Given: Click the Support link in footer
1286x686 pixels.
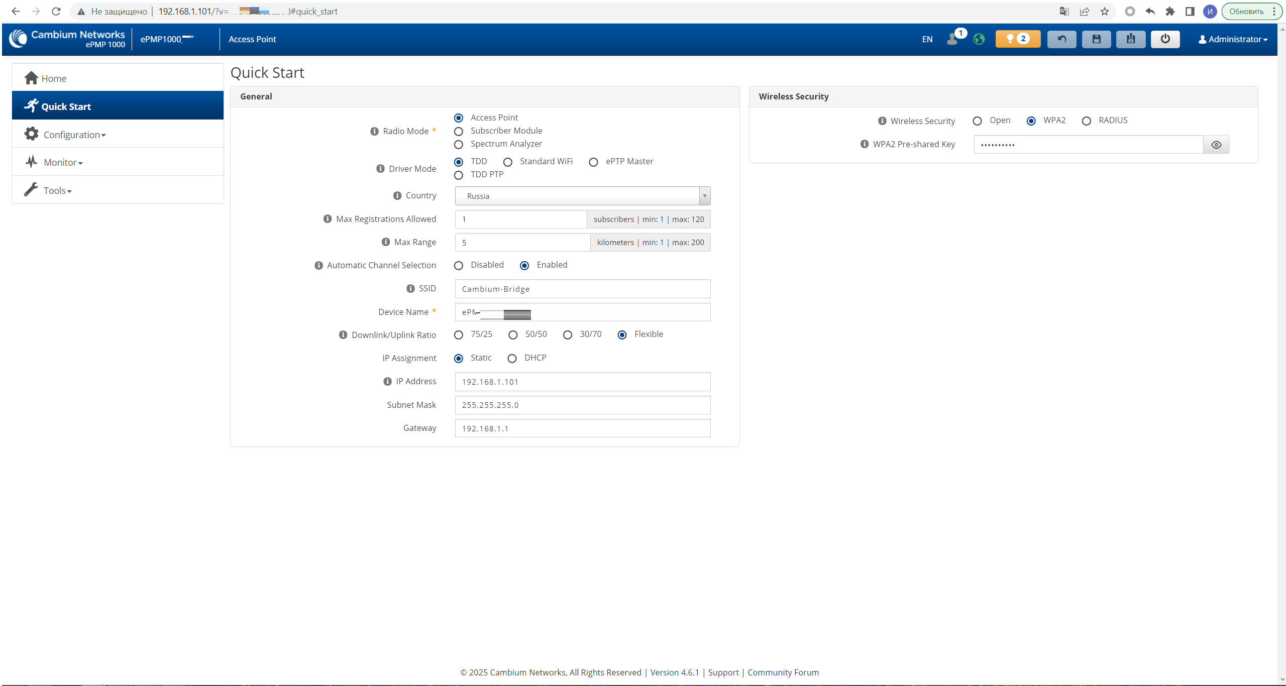Looking at the screenshot, I should 723,672.
